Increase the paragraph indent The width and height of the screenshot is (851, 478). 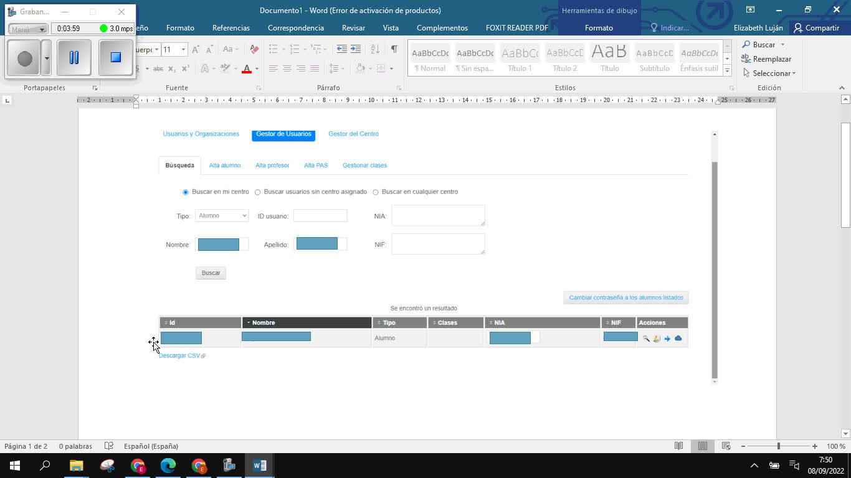point(356,49)
